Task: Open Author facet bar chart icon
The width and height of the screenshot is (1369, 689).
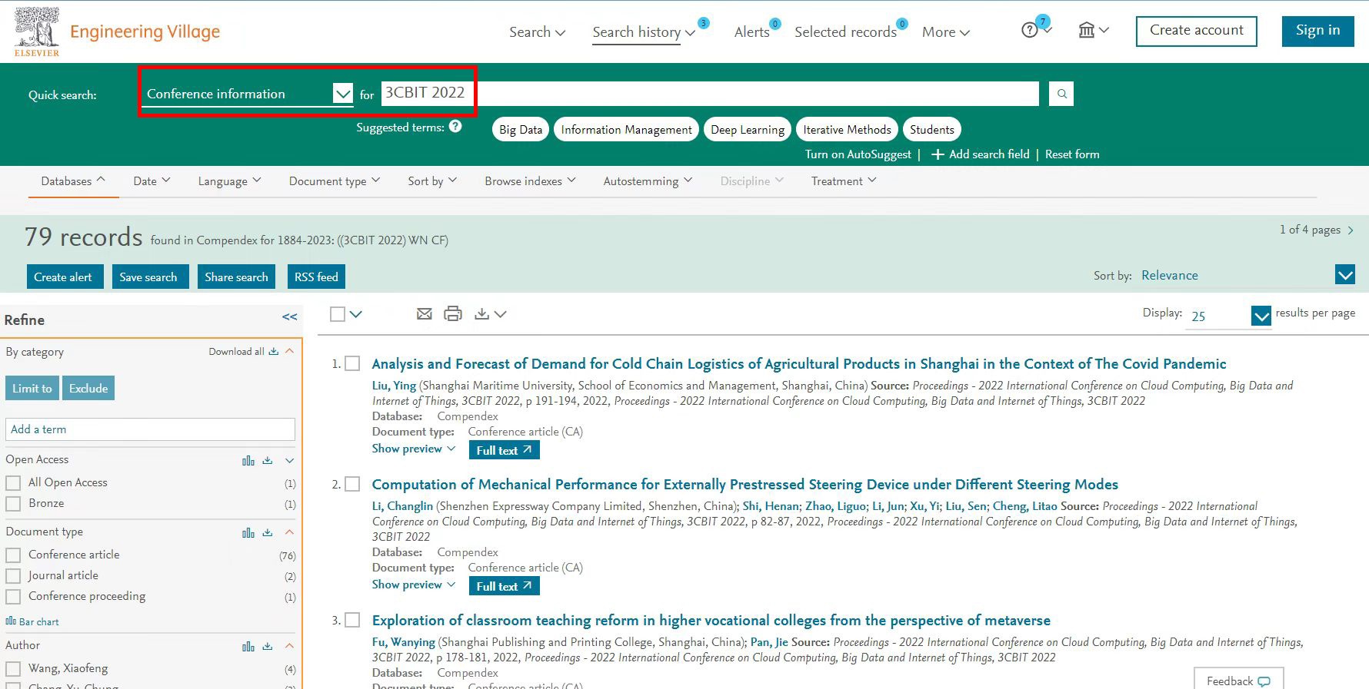Action: 248,646
